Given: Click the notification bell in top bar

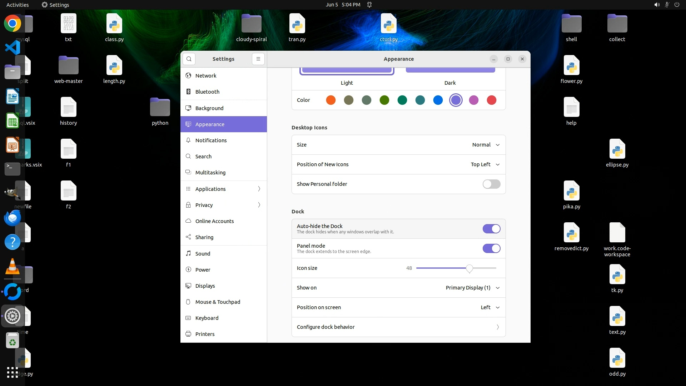Looking at the screenshot, I should tap(369, 5).
